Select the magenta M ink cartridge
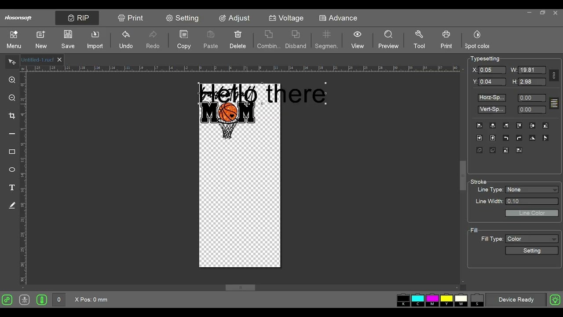The image size is (563, 317). (432, 300)
